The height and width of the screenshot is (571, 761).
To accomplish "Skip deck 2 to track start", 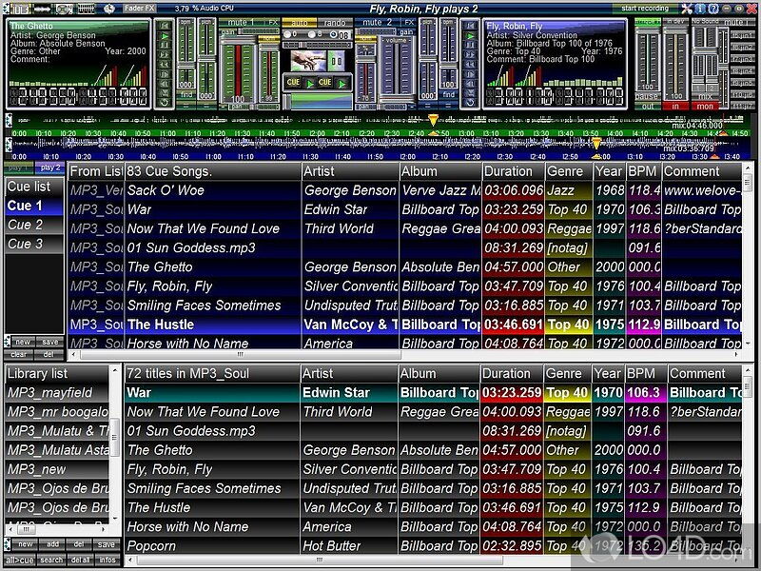I will (x=470, y=26).
